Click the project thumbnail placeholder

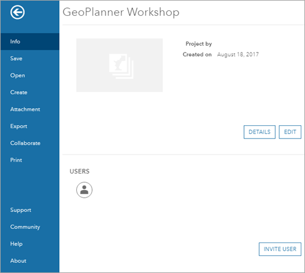tap(120, 65)
